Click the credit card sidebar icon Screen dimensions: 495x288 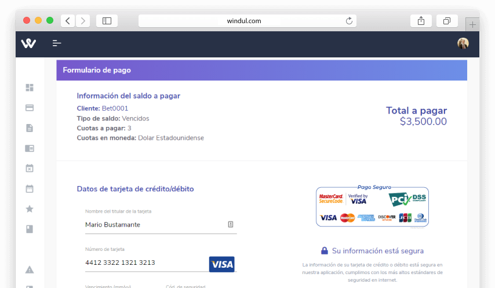[x=30, y=108]
